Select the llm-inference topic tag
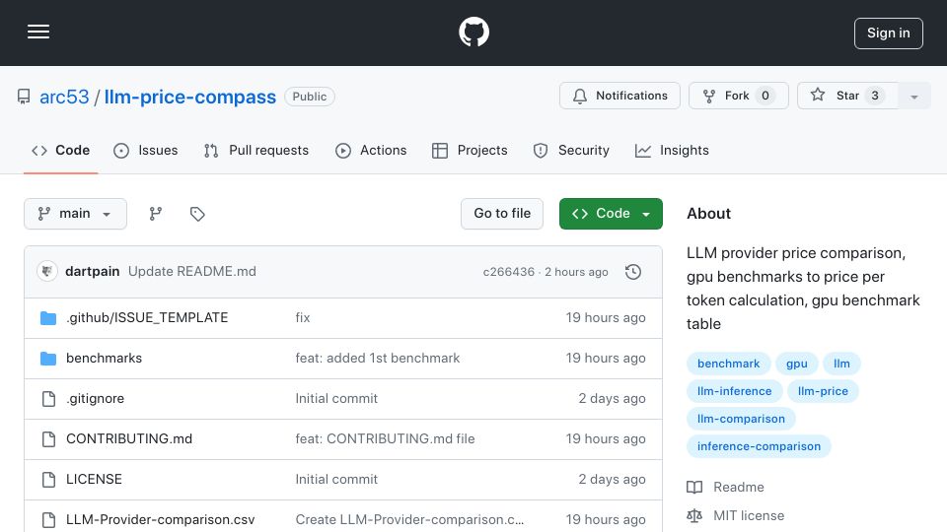Viewport: 947px width, 532px height. point(734,391)
